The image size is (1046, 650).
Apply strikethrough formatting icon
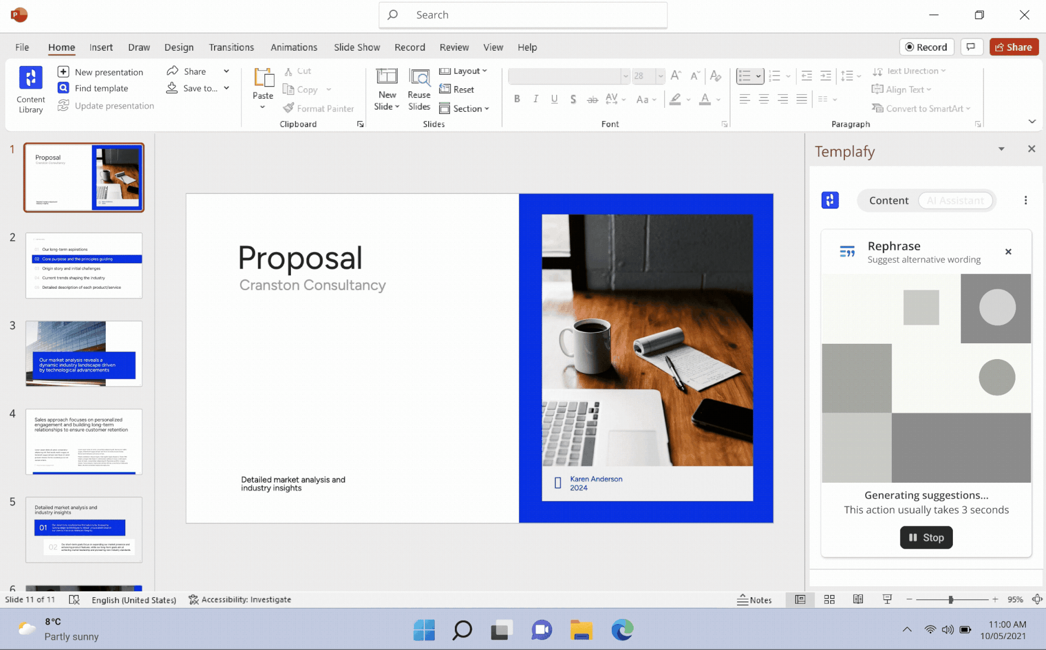(592, 100)
